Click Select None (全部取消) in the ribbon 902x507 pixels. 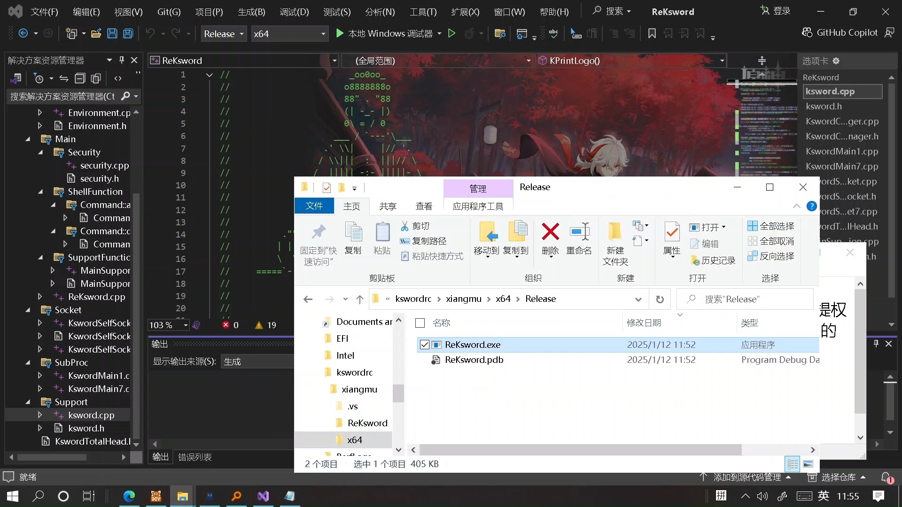click(x=771, y=241)
